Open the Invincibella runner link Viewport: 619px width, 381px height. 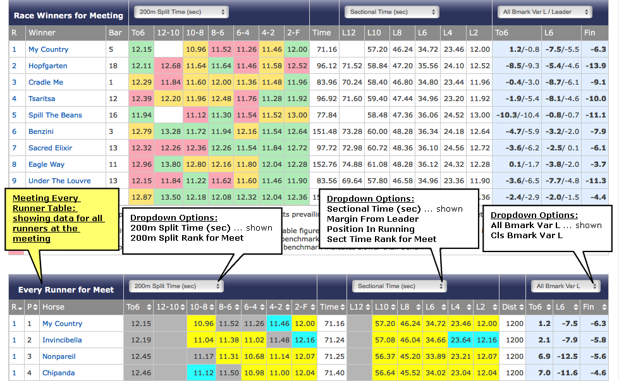pyautogui.click(x=62, y=340)
